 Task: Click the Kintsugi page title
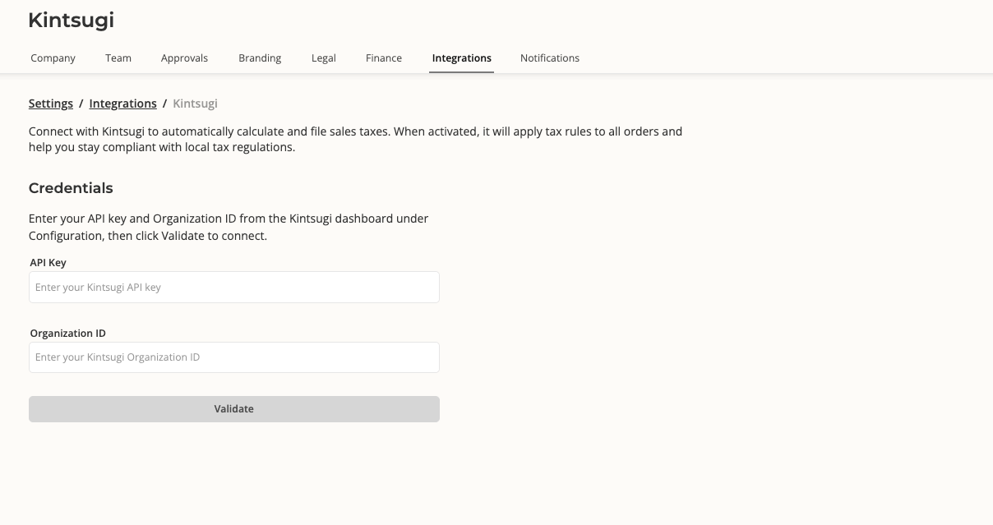[x=71, y=21]
